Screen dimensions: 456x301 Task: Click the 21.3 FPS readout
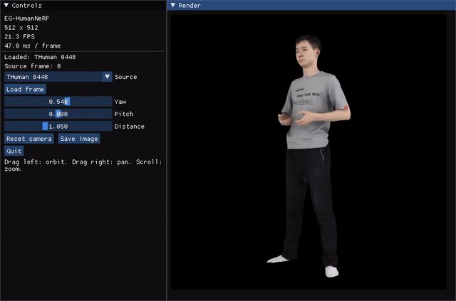[x=19, y=36]
